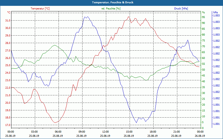Image resolution: width=223 pixels, height=139 pixels.
Task: Click the green "10" humidity axis tick
Action: click(x=203, y=116)
